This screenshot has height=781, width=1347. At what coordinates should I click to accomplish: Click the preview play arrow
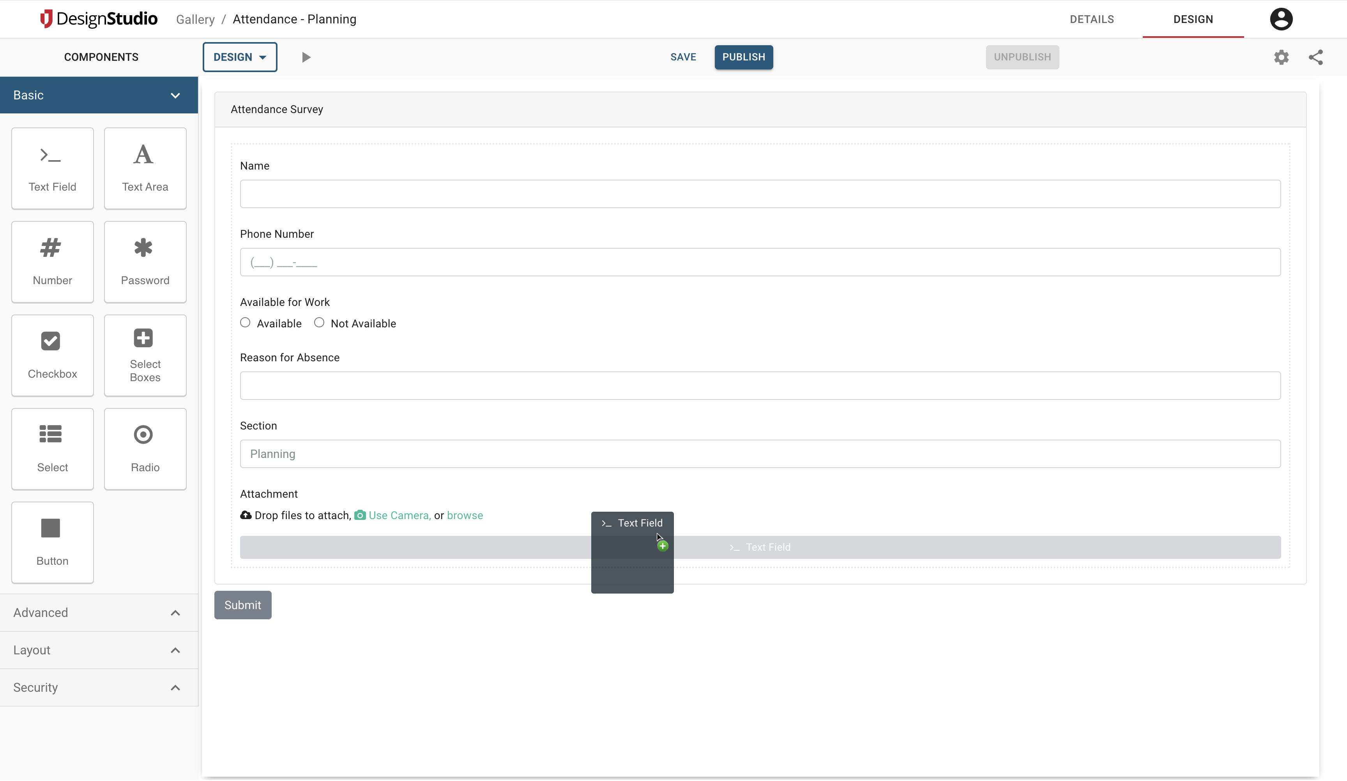tap(306, 57)
